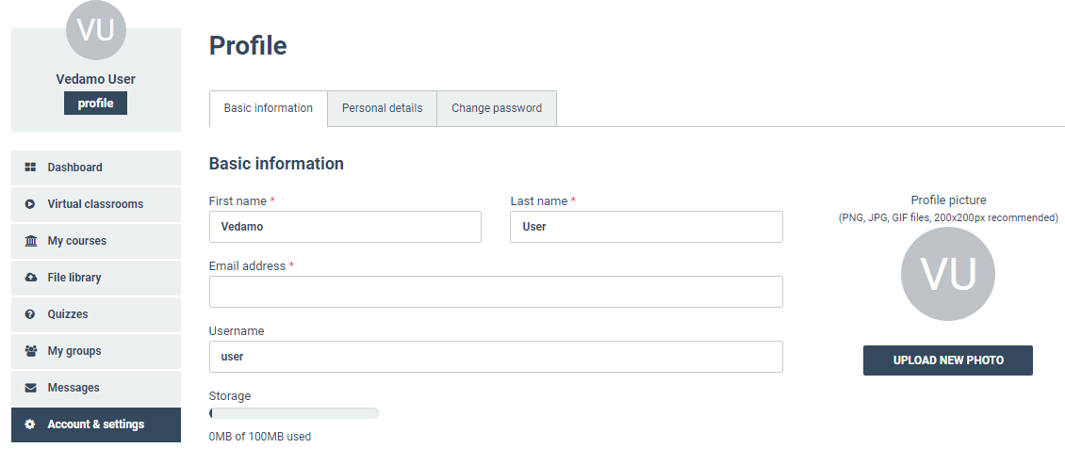The height and width of the screenshot is (464, 1065).
Task: Click the Quizzes question mark icon
Action: pyautogui.click(x=30, y=314)
